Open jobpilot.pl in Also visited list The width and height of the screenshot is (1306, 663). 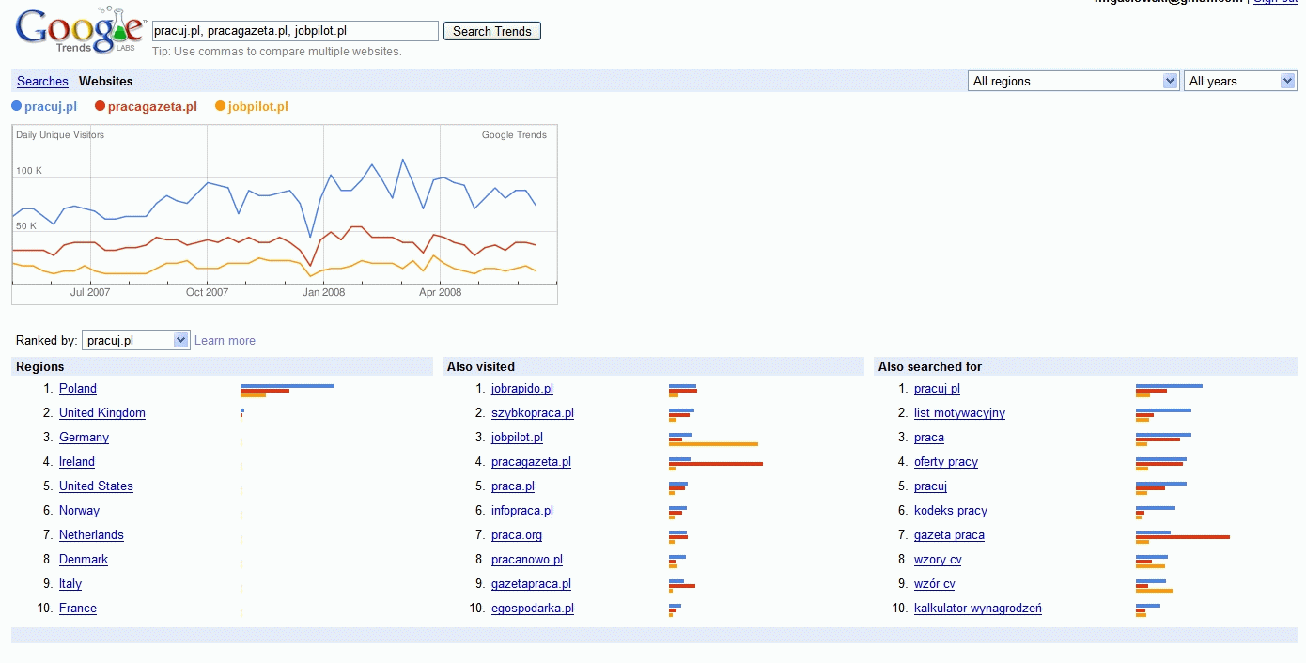click(x=517, y=438)
